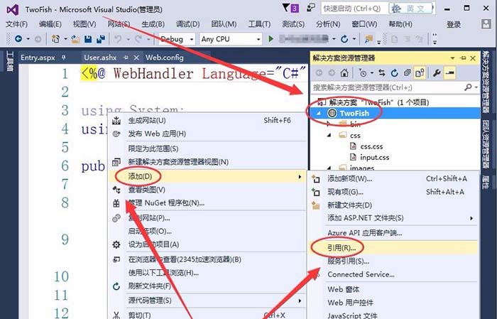Open the 生成(B) menu
This screenshot has width=497, height=319.
(x=153, y=24)
